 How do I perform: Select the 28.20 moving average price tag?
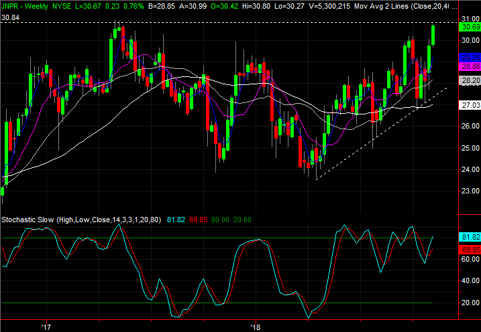point(468,80)
